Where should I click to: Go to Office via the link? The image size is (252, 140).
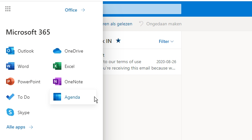pyautogui.click(x=75, y=10)
